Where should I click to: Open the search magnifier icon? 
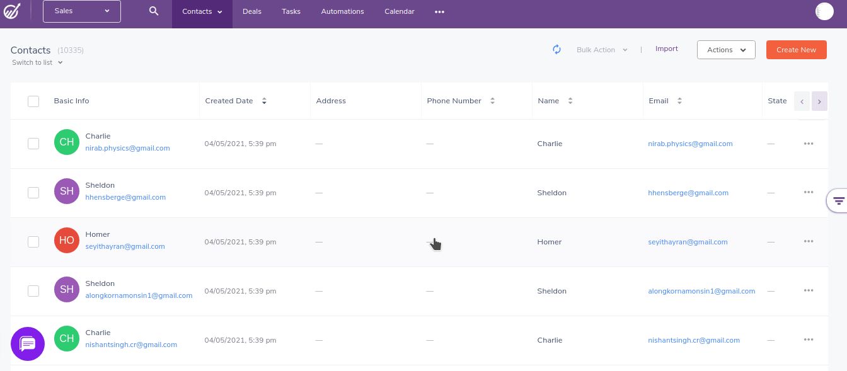coord(154,11)
